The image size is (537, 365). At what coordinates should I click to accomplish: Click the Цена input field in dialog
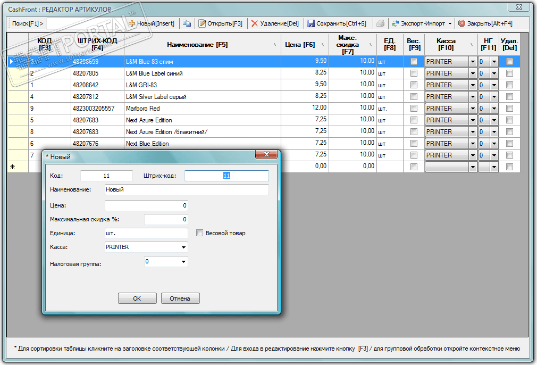tap(146, 205)
